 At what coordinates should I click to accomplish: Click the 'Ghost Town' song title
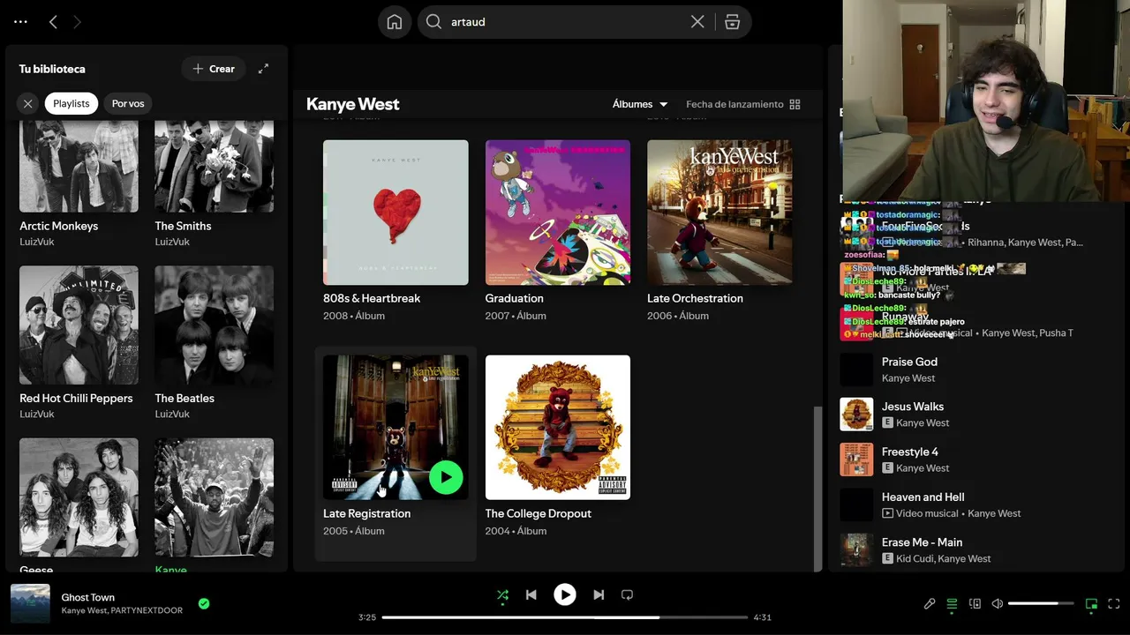click(x=88, y=597)
